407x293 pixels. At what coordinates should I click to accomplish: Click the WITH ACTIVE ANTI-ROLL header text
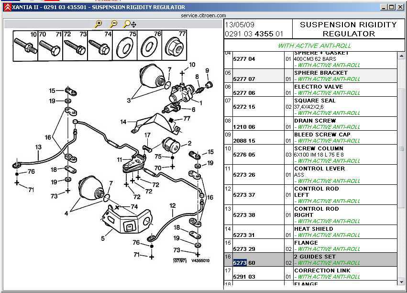(x=314, y=45)
